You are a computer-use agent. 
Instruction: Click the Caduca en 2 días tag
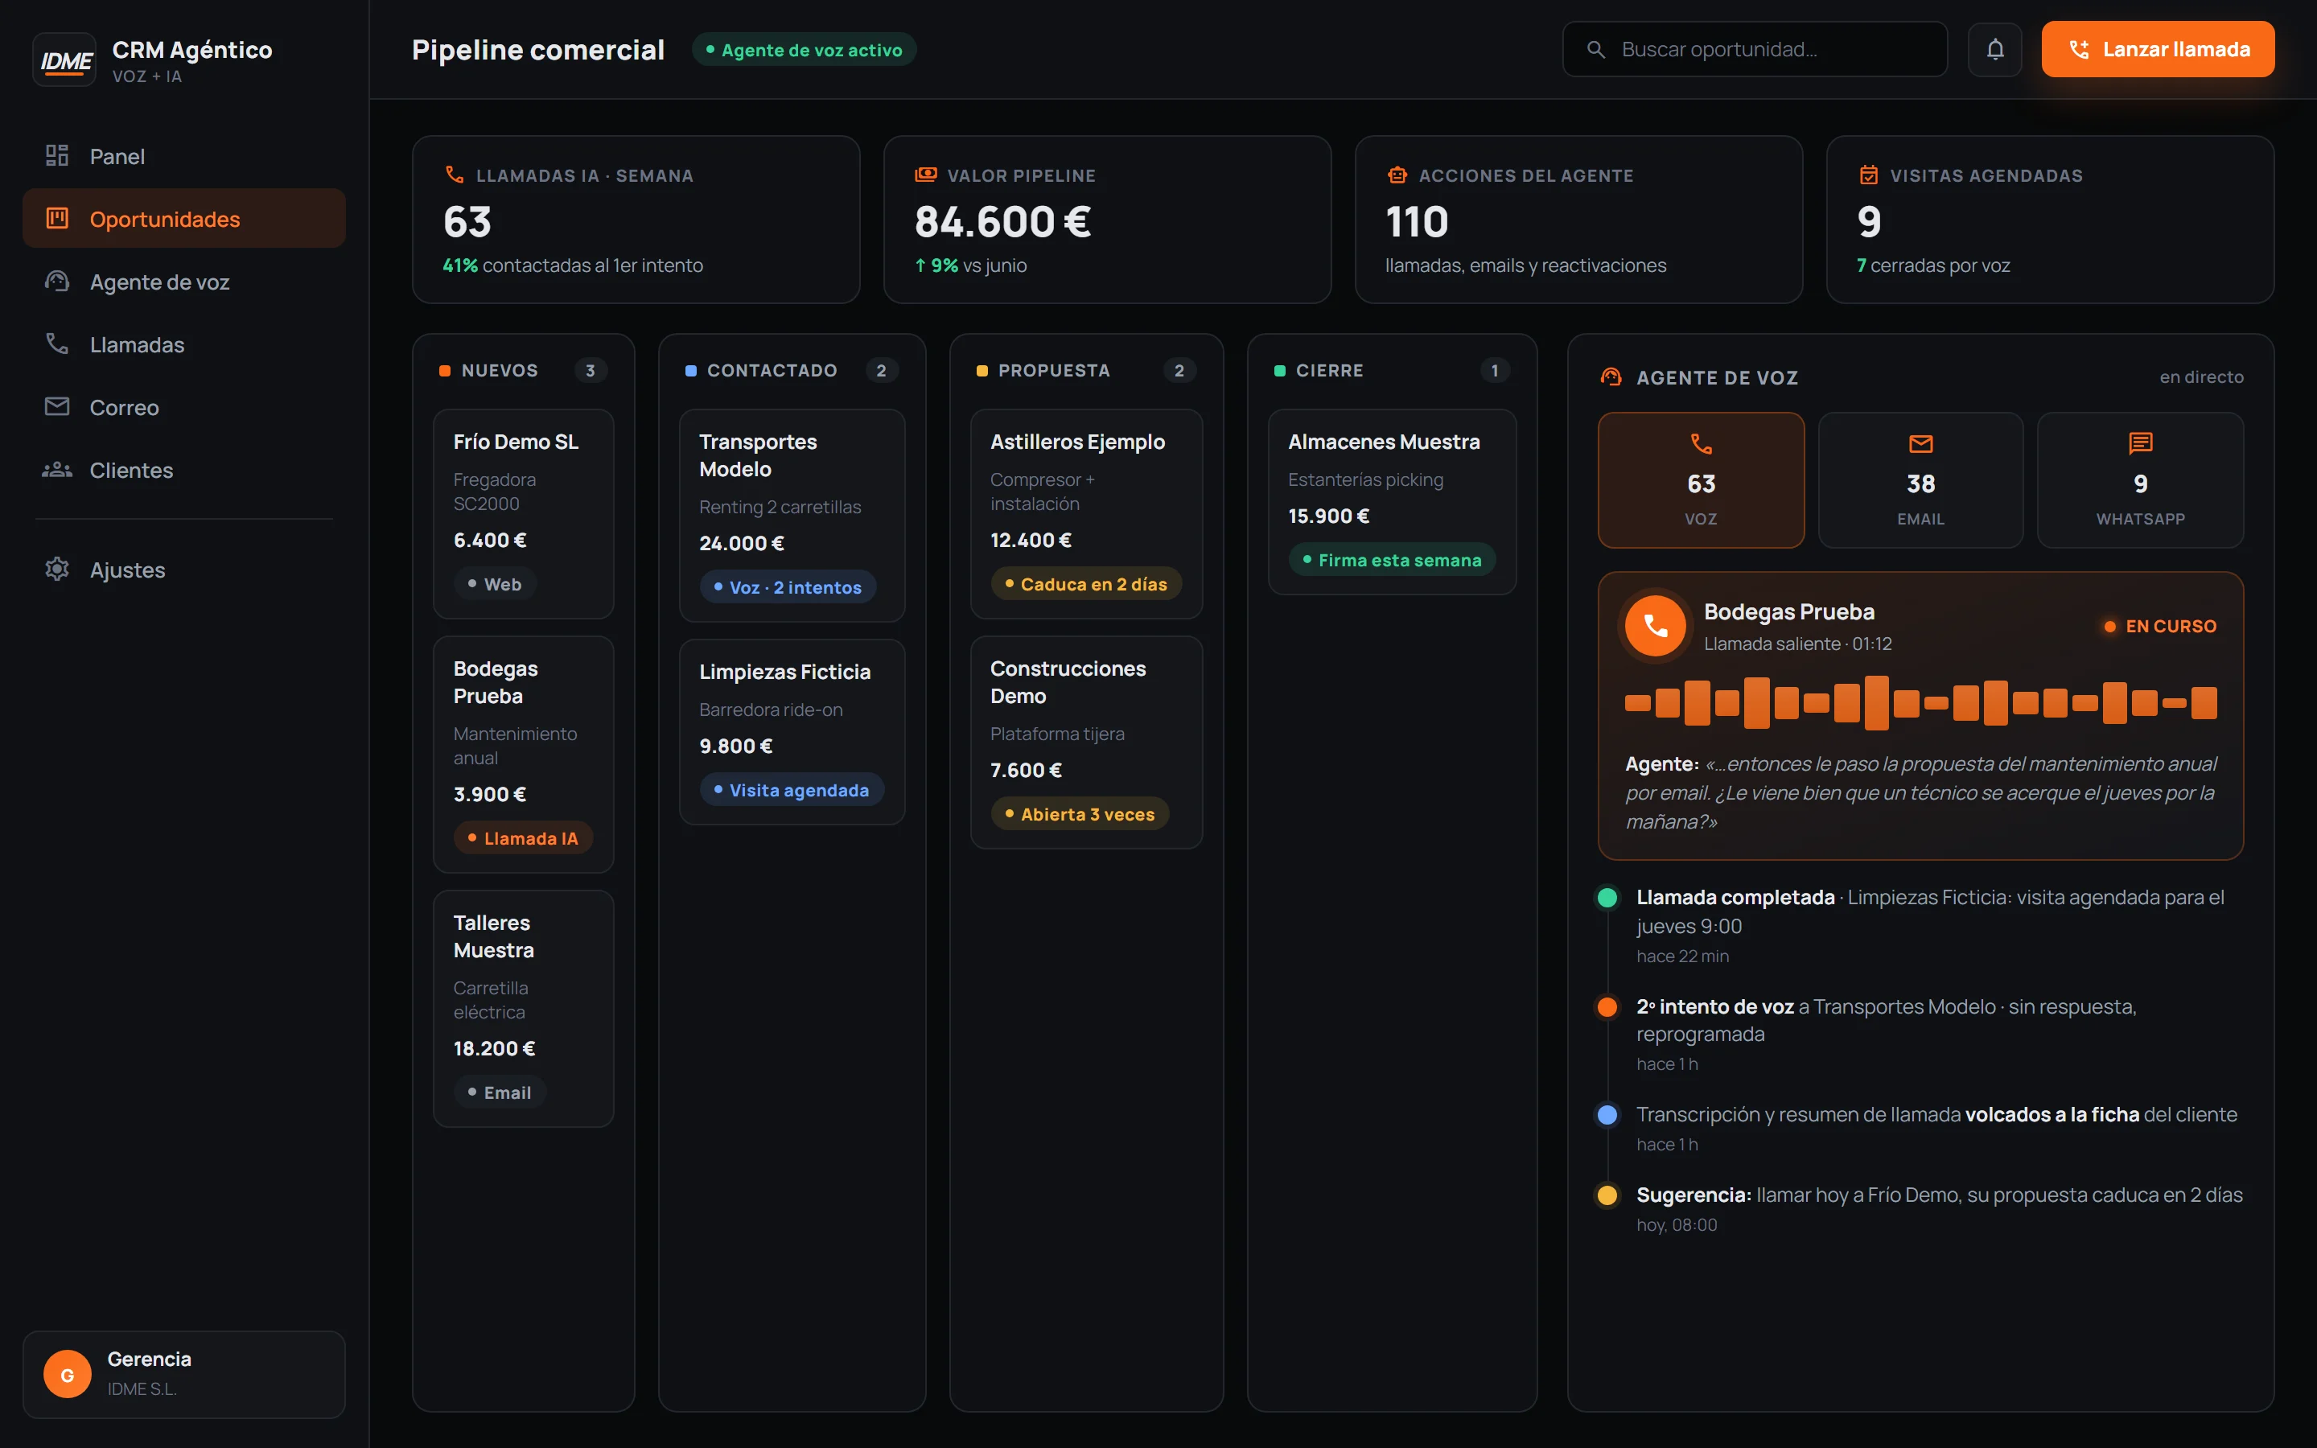[x=1086, y=584]
